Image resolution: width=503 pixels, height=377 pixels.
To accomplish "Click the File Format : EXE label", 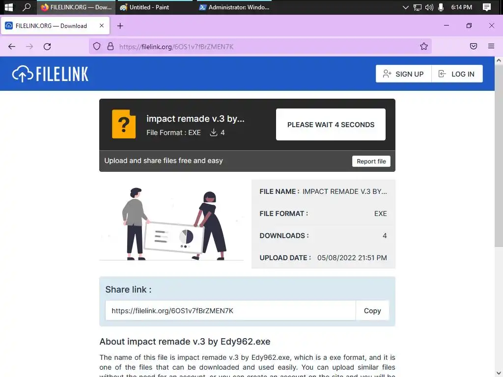I will pyautogui.click(x=173, y=133).
